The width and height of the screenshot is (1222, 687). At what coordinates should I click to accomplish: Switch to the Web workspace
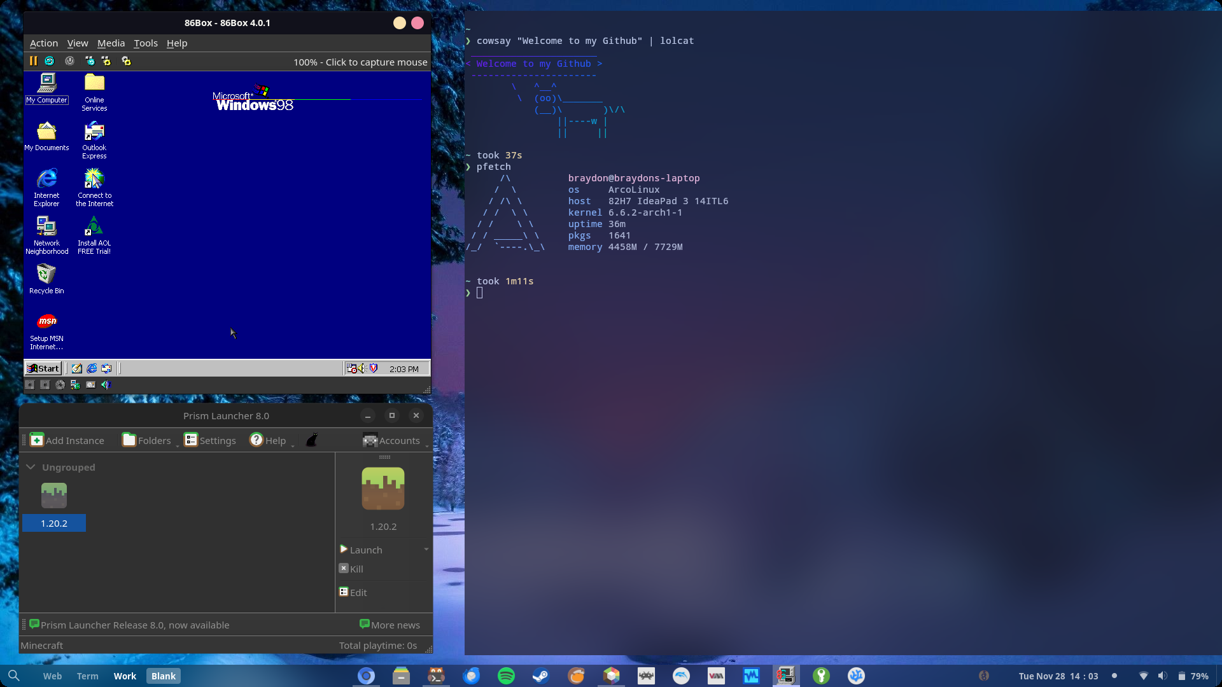click(52, 676)
